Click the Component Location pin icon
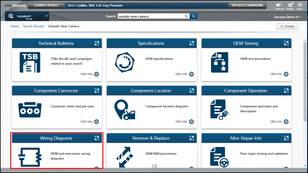308x173 pixels. [x=125, y=110]
